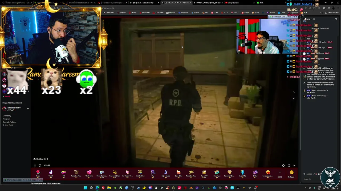341x191 pixels.
Task: Send the Ice Cream Cone gift
Action: coord(127,174)
